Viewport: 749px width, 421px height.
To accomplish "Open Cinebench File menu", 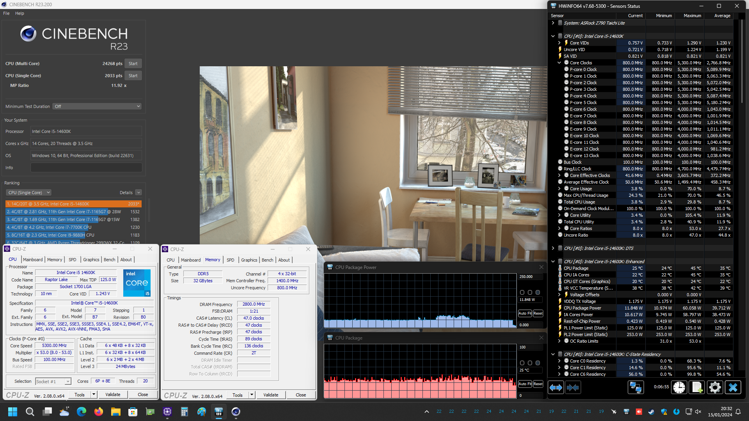I will (6, 13).
